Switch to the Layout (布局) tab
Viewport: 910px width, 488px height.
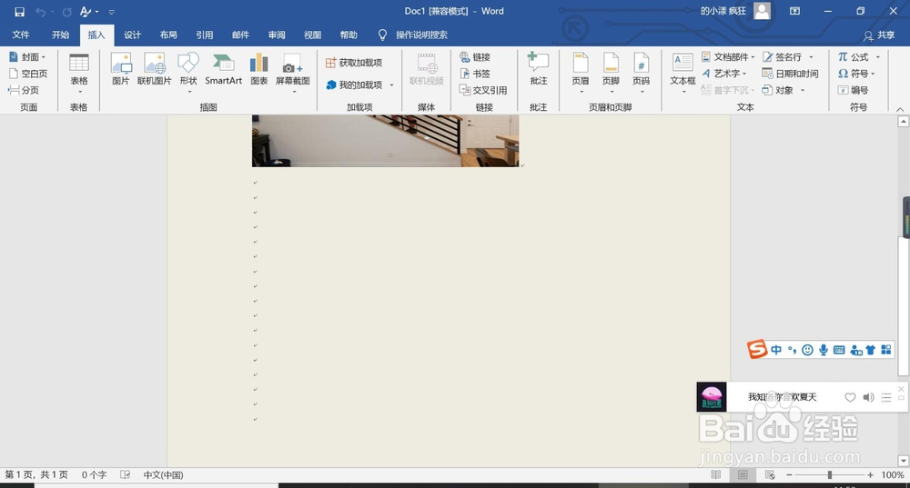168,35
